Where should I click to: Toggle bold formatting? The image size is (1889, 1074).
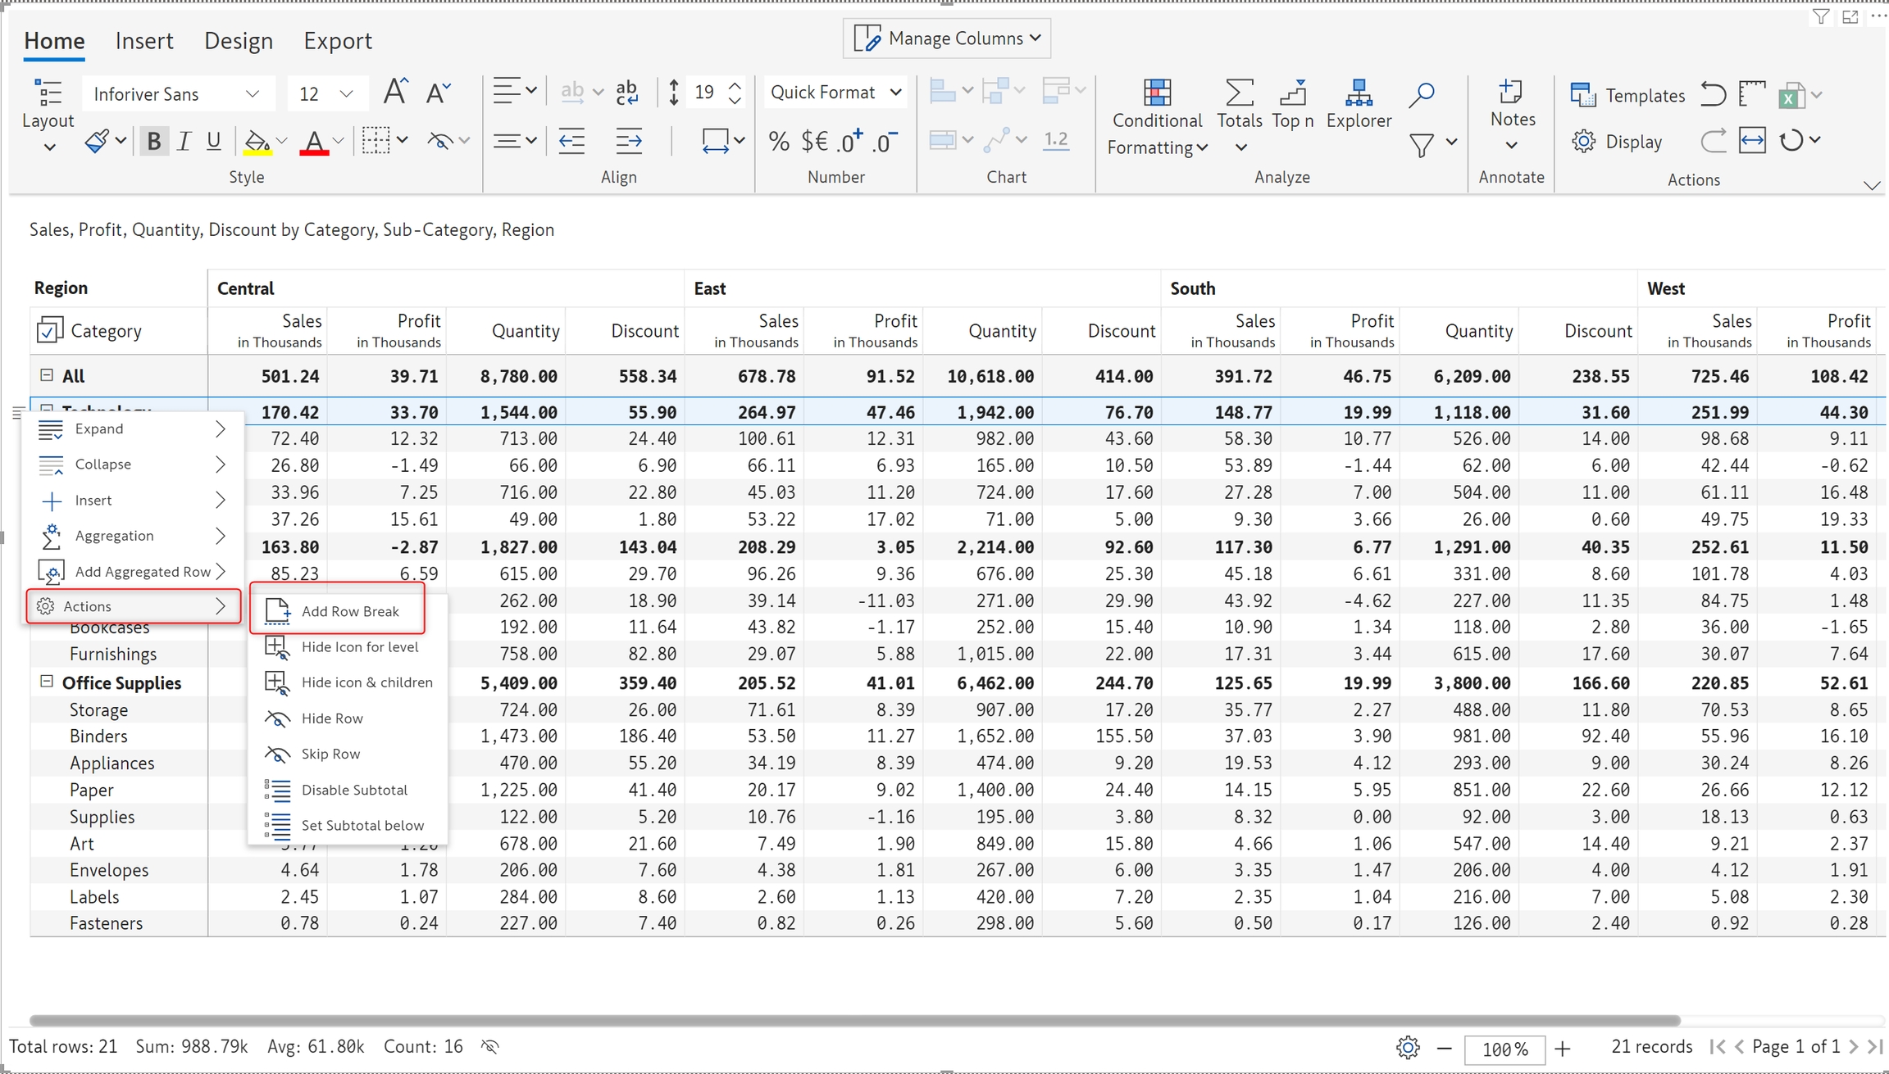pos(153,141)
